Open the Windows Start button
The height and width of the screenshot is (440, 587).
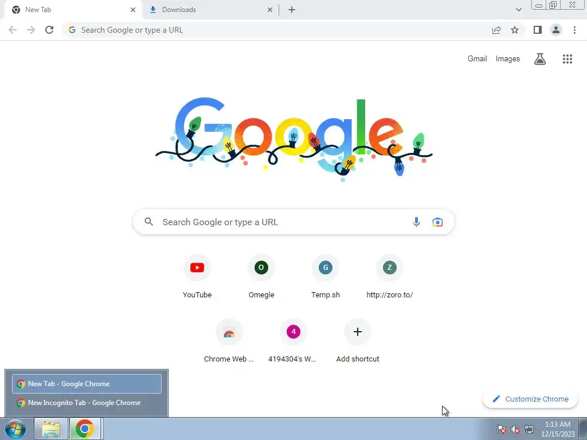tap(15, 429)
